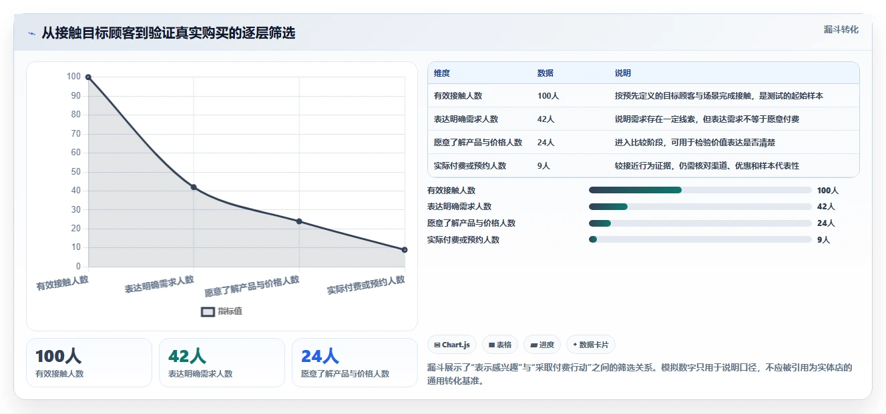Click the 指标值 legend label
The image size is (886, 414).
click(230, 311)
